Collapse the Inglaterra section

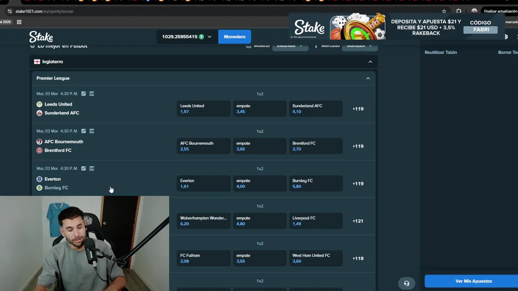[x=370, y=62]
